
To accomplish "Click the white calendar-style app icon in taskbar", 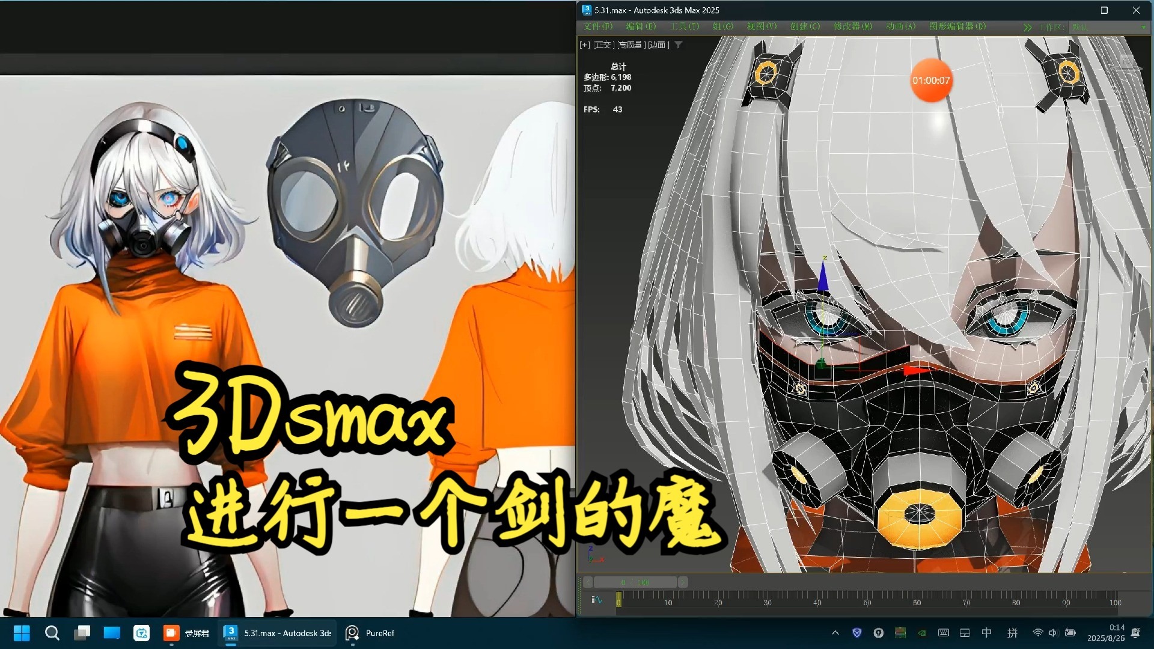I will 142,633.
